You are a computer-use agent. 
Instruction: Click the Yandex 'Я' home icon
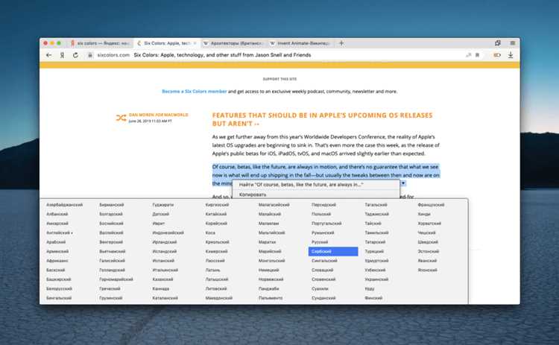tap(62, 55)
